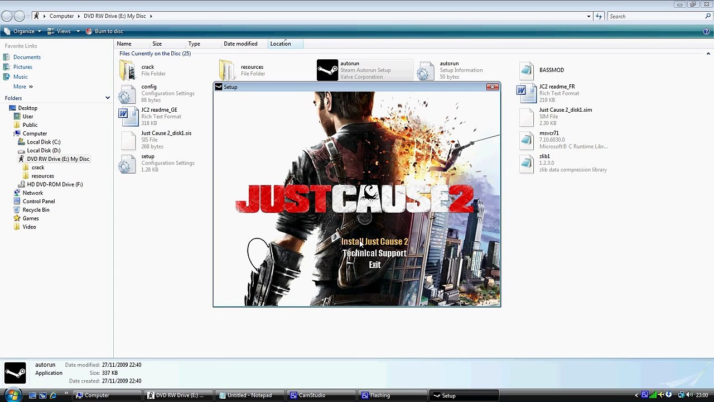Click Computer in the address bar

(x=61, y=16)
